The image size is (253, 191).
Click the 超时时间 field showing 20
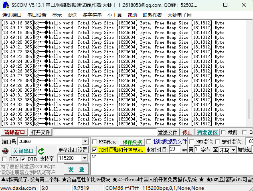(175, 149)
